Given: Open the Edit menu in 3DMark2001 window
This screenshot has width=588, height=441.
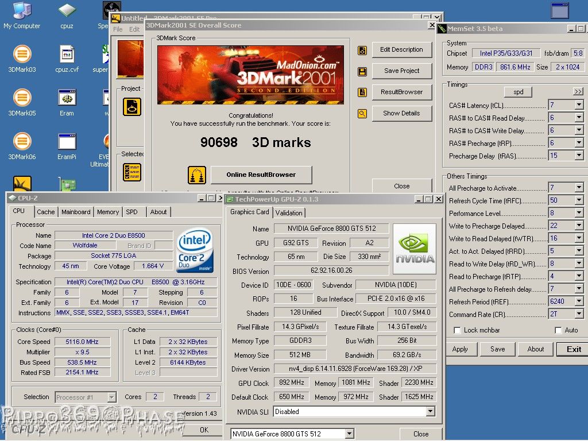Looking at the screenshot, I should (134, 29).
